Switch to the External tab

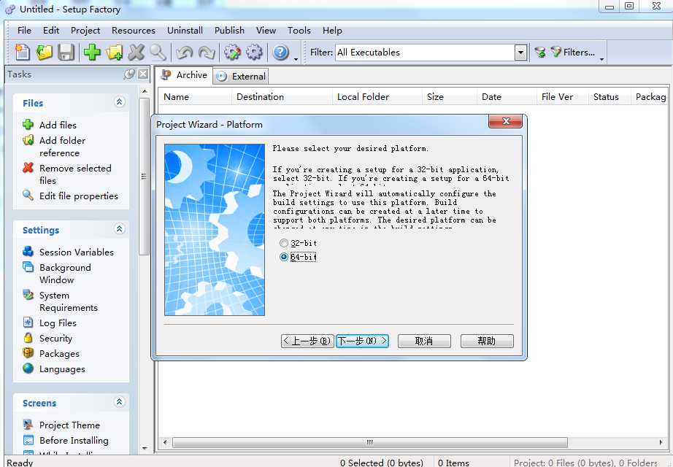coord(241,77)
